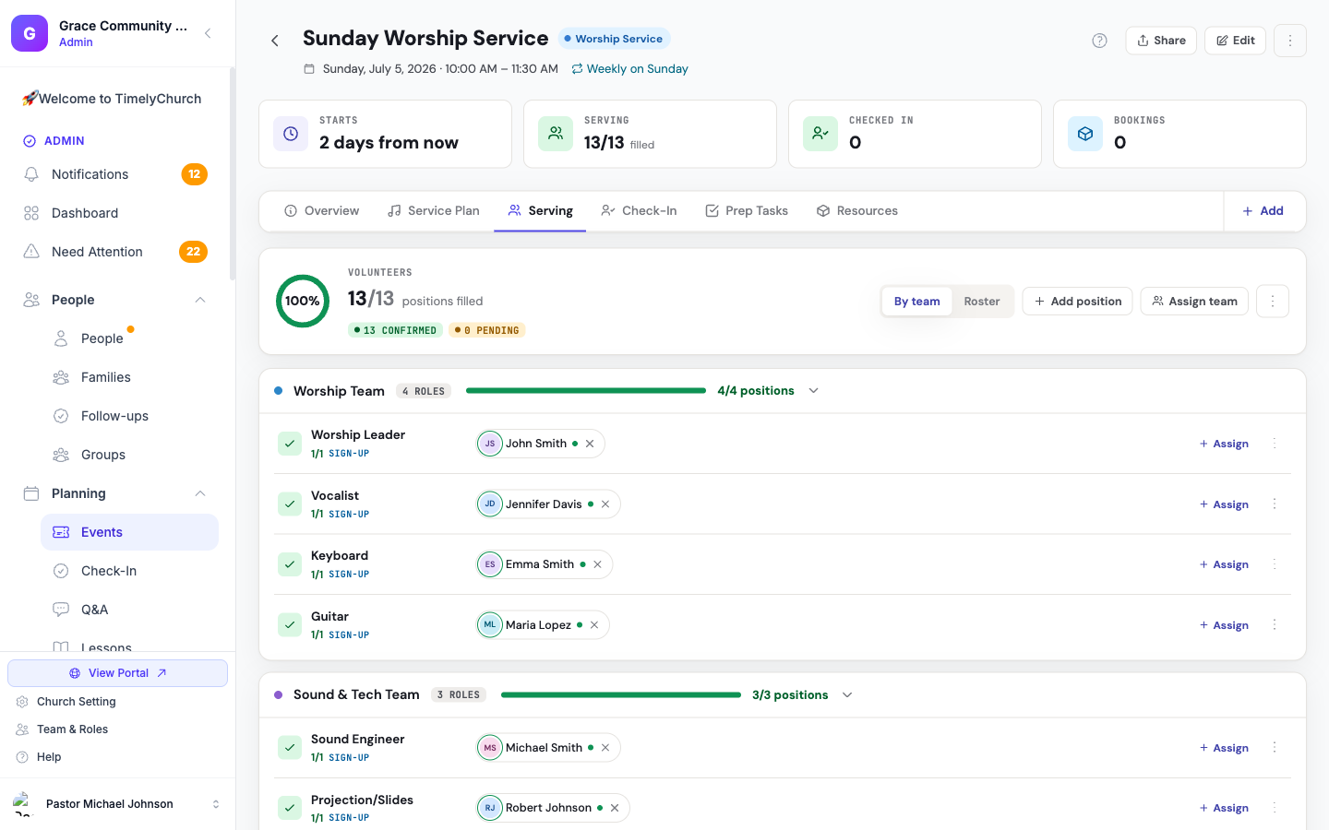Open row options for Sound Engineer
The image size is (1329, 830).
1275,748
